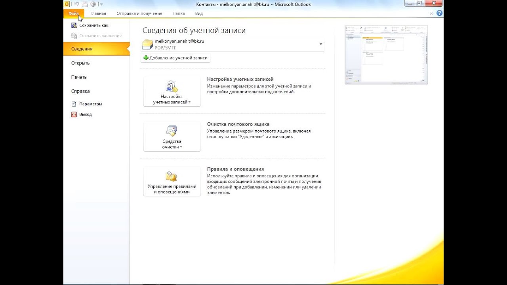The height and width of the screenshot is (285, 507).
Task: Click the Сведения об учетной записи heading
Action: coord(194,30)
